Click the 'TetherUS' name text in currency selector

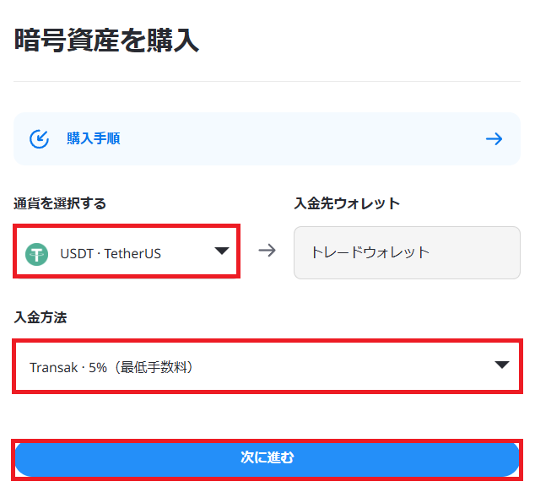pos(132,254)
